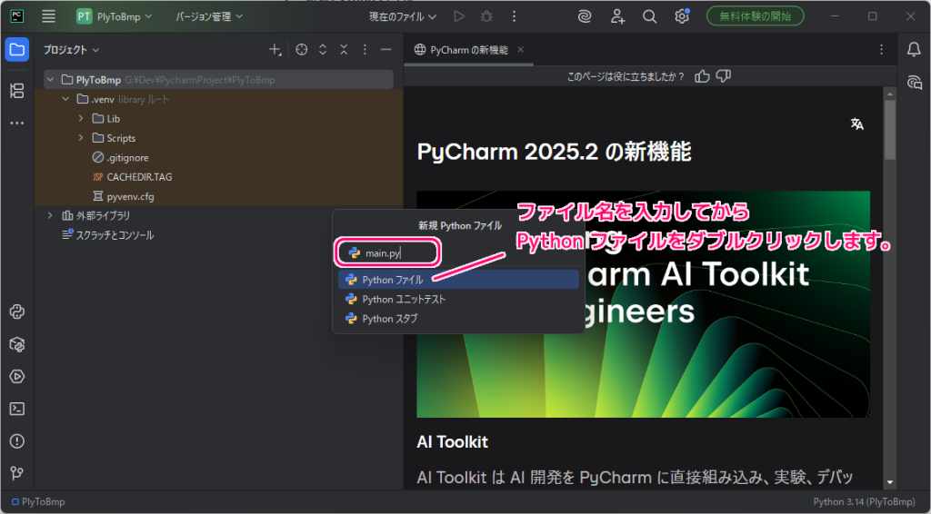931x514 pixels.
Task: Click the translate page icon
Action: tap(856, 124)
